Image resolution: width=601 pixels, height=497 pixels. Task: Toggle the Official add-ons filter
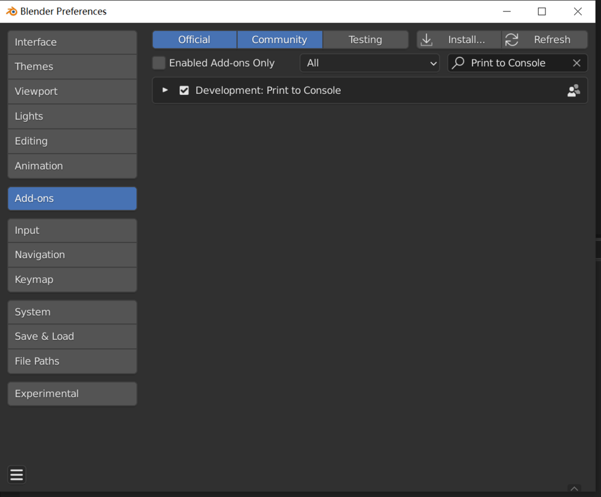click(194, 39)
